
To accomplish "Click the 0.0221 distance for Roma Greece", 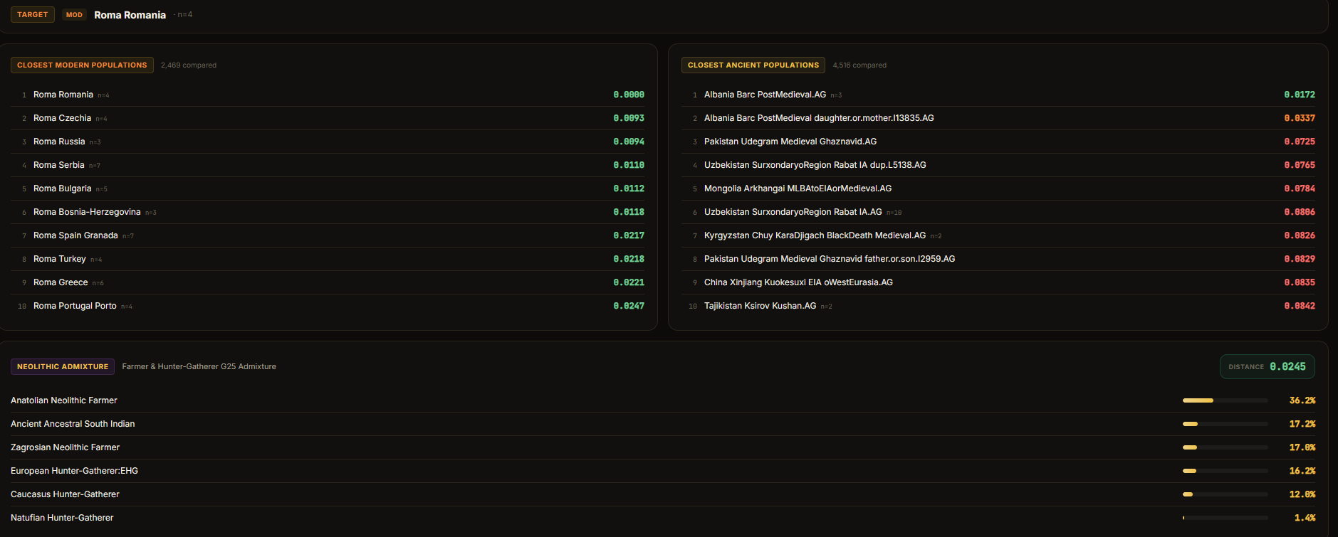I will pyautogui.click(x=629, y=282).
